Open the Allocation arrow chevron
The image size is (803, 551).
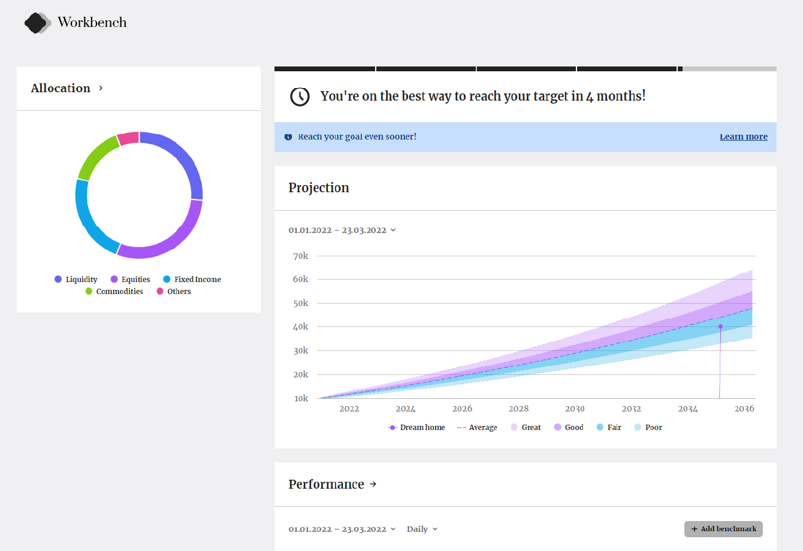(101, 88)
